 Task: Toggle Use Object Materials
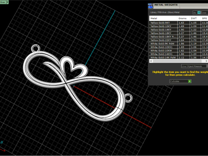tap(195, 66)
